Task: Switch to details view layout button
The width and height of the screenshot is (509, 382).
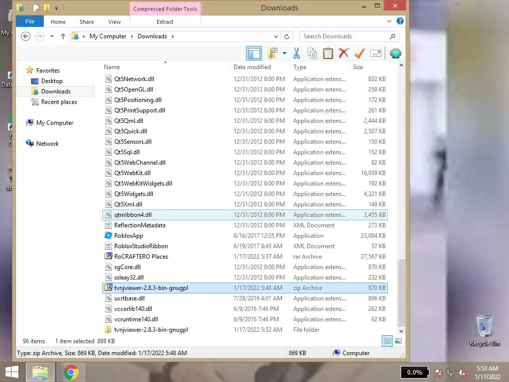Action: [387, 341]
